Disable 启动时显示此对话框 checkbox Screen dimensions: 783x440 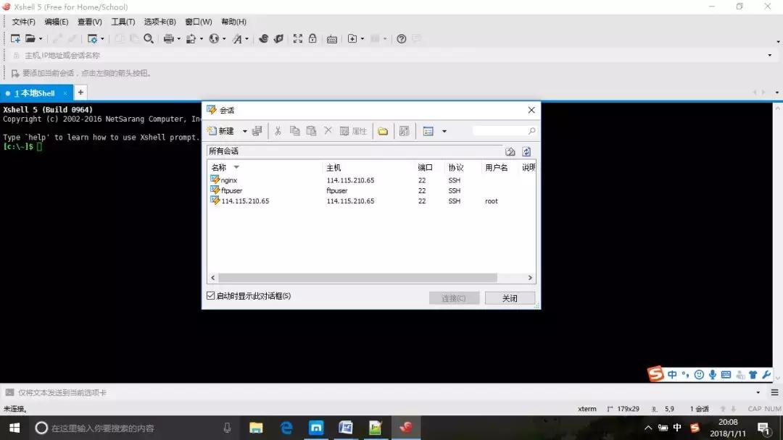click(x=210, y=295)
